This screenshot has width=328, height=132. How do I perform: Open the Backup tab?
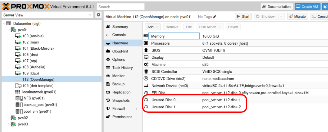tap(123, 84)
